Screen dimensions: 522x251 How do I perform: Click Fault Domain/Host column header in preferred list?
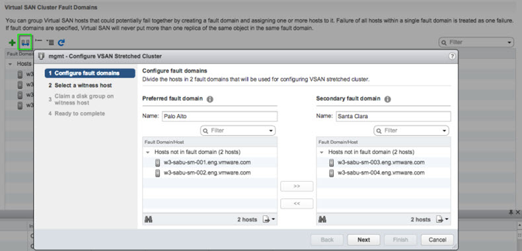(209, 142)
